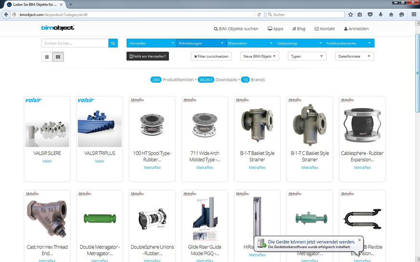This screenshot has width=420, height=262.
Task: Open the Typen dropdown
Action: pyautogui.click(x=307, y=56)
